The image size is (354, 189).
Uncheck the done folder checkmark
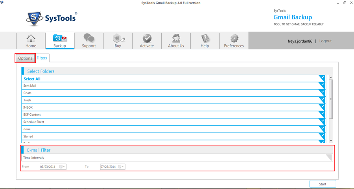pos(322,129)
